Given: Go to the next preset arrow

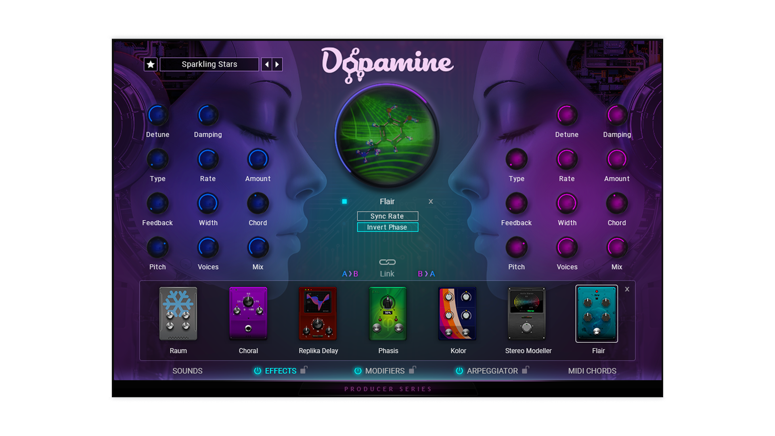Looking at the screenshot, I should point(277,64).
